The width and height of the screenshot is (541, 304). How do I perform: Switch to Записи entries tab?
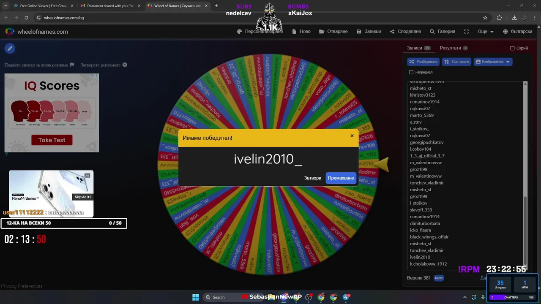(418, 48)
